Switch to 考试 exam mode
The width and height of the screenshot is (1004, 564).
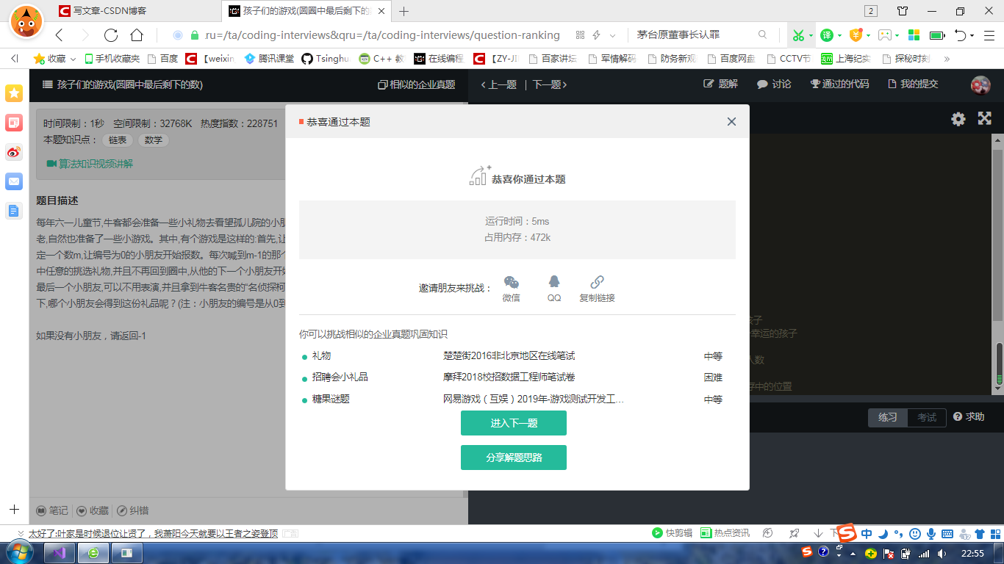pyautogui.click(x=925, y=417)
